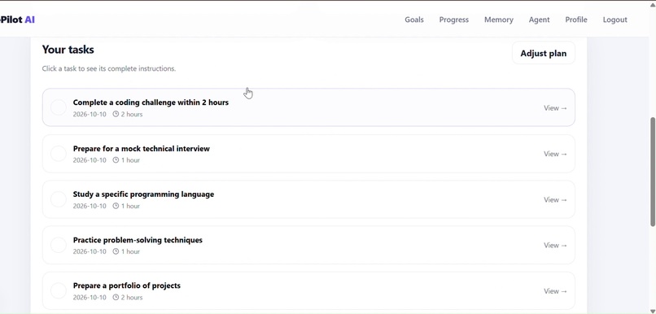View the portfolio of projects task
Screen dimensions: 656x314
pyautogui.click(x=555, y=291)
